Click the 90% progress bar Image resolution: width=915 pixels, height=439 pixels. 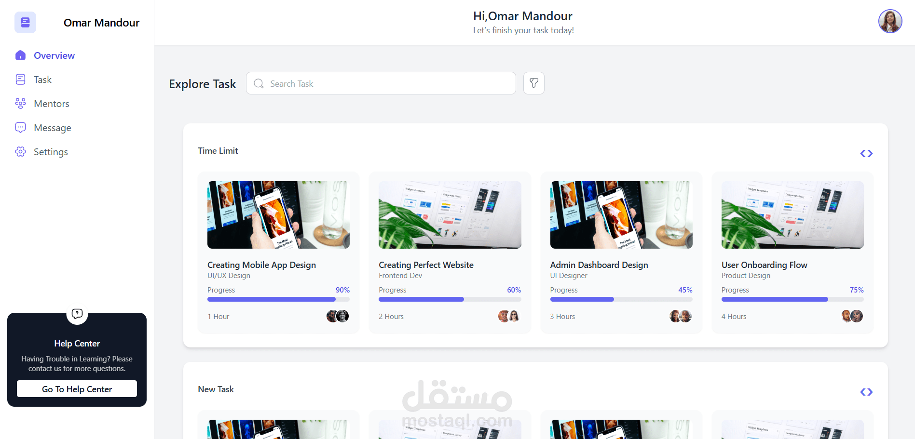(278, 299)
